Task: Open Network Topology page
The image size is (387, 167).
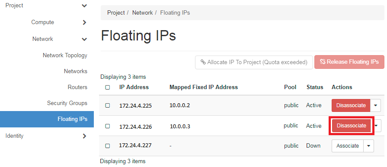Action: pos(65,56)
